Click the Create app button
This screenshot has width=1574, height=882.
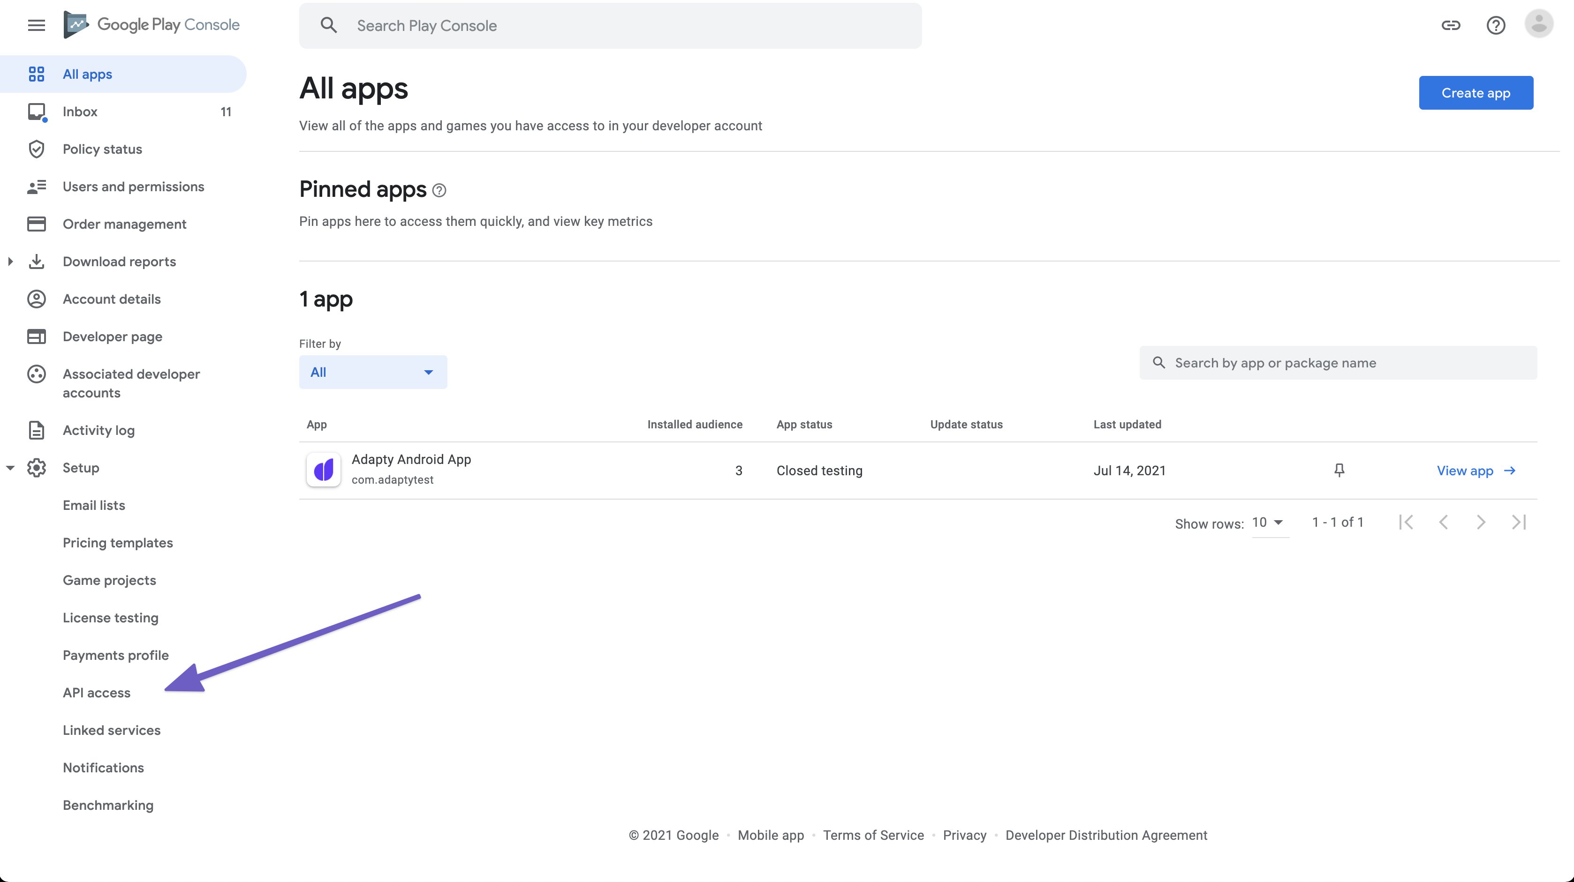(x=1475, y=93)
